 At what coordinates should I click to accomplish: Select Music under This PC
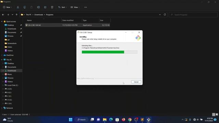tap(10, 74)
